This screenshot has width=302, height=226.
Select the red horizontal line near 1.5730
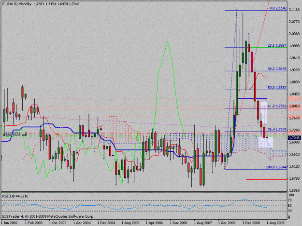coord(266,180)
